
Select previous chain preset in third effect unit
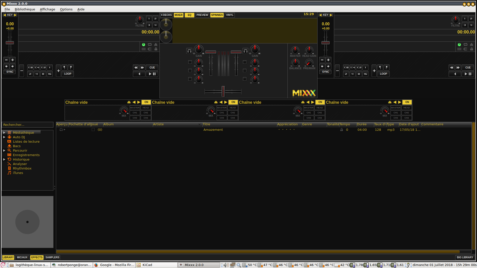(308, 102)
